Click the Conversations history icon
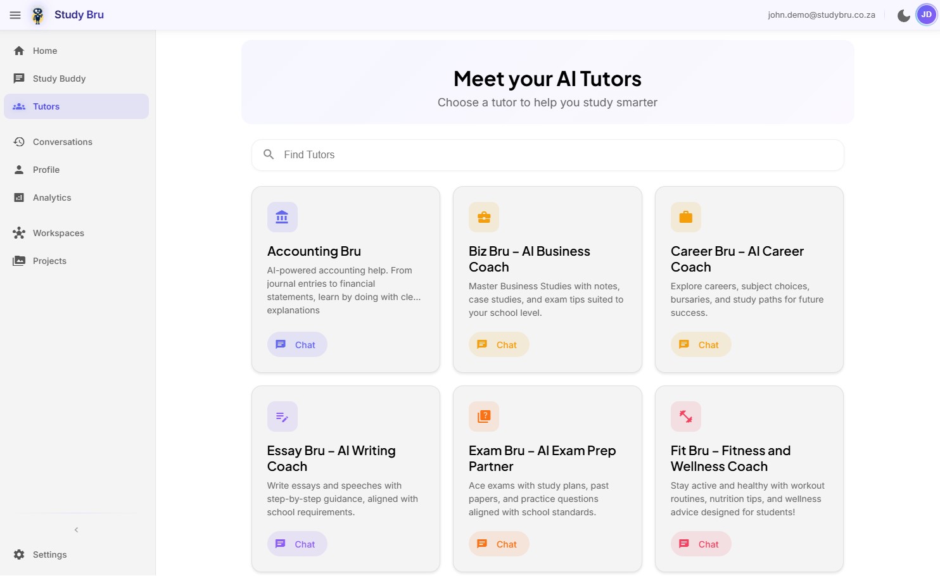The image size is (940, 576). click(20, 142)
